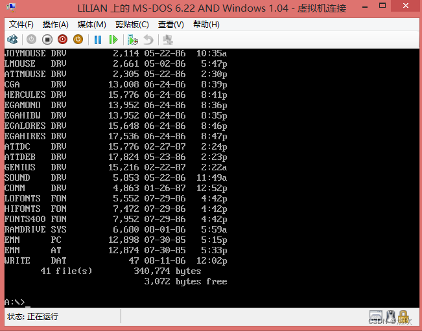The width and height of the screenshot is (422, 331).
Task: Click the LMOUSE DRV file row
Action: click(x=116, y=63)
